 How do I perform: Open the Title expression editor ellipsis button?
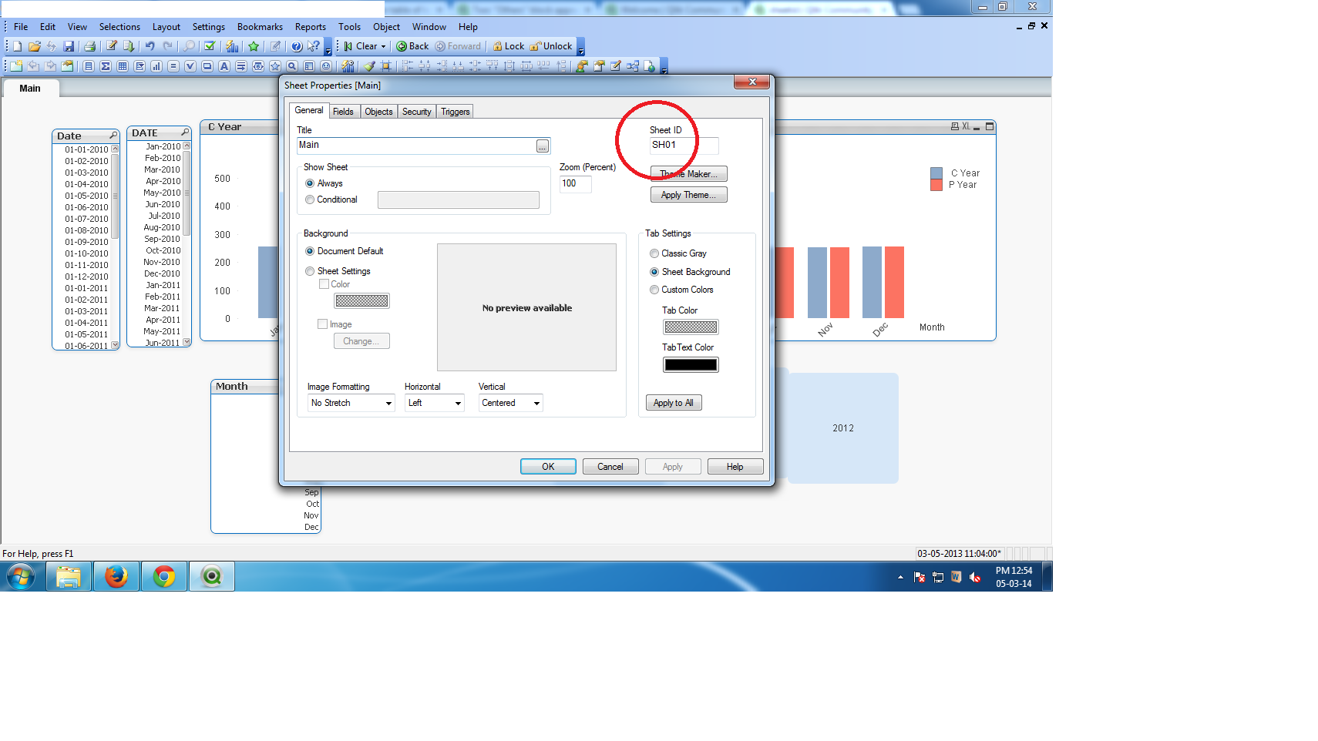(543, 146)
